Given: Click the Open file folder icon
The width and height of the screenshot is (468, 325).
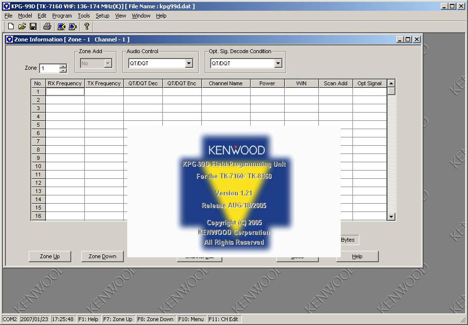Looking at the screenshot, I should click(x=22, y=27).
